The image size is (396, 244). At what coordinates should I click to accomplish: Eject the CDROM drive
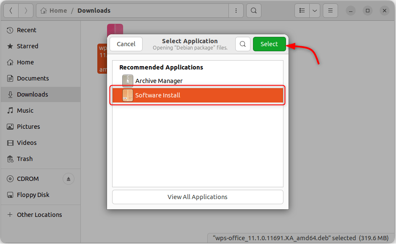click(69, 179)
